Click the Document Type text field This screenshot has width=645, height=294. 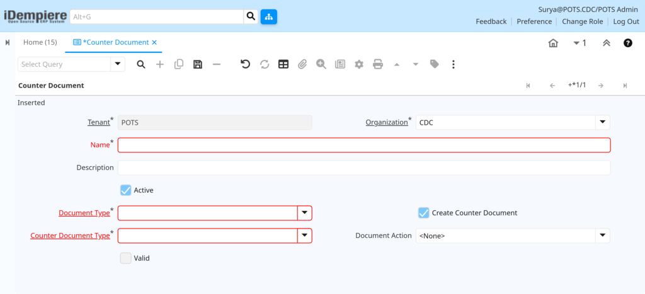(208, 213)
